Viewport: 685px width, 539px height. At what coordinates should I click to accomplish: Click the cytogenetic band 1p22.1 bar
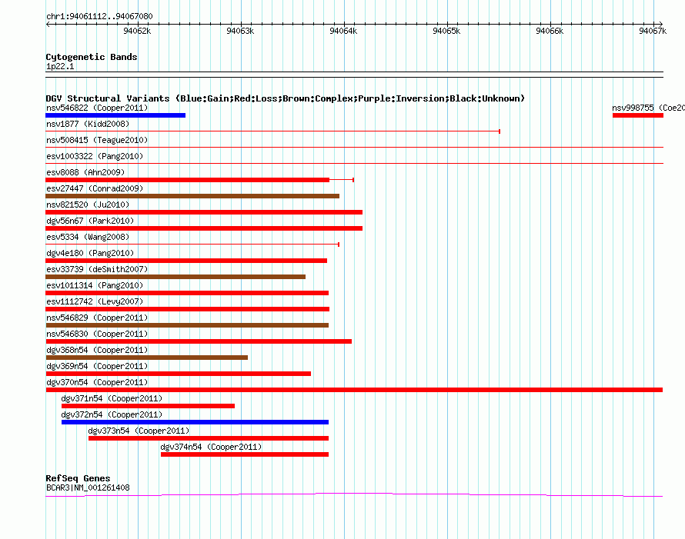[354, 75]
